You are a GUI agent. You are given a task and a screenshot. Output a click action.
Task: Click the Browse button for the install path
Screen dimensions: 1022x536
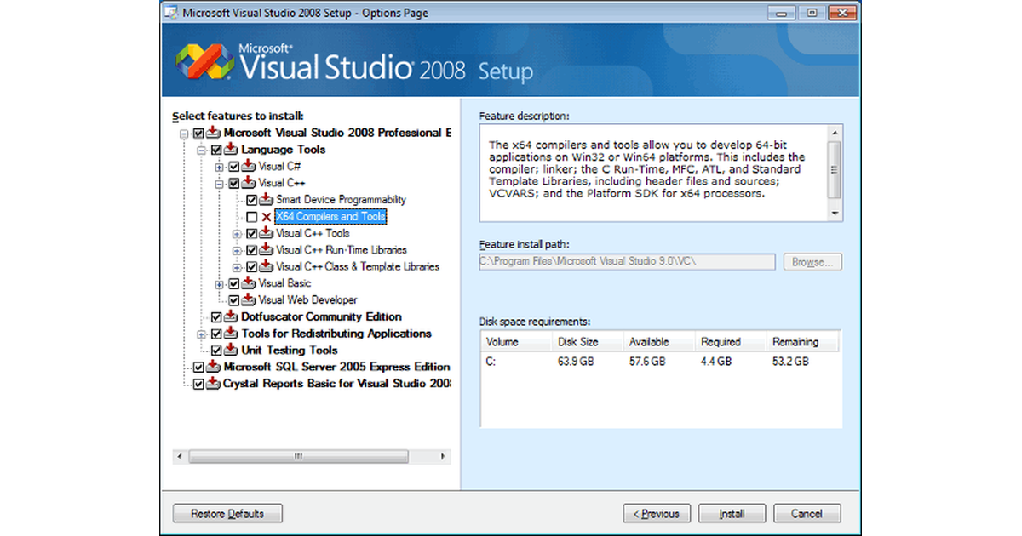click(x=812, y=261)
